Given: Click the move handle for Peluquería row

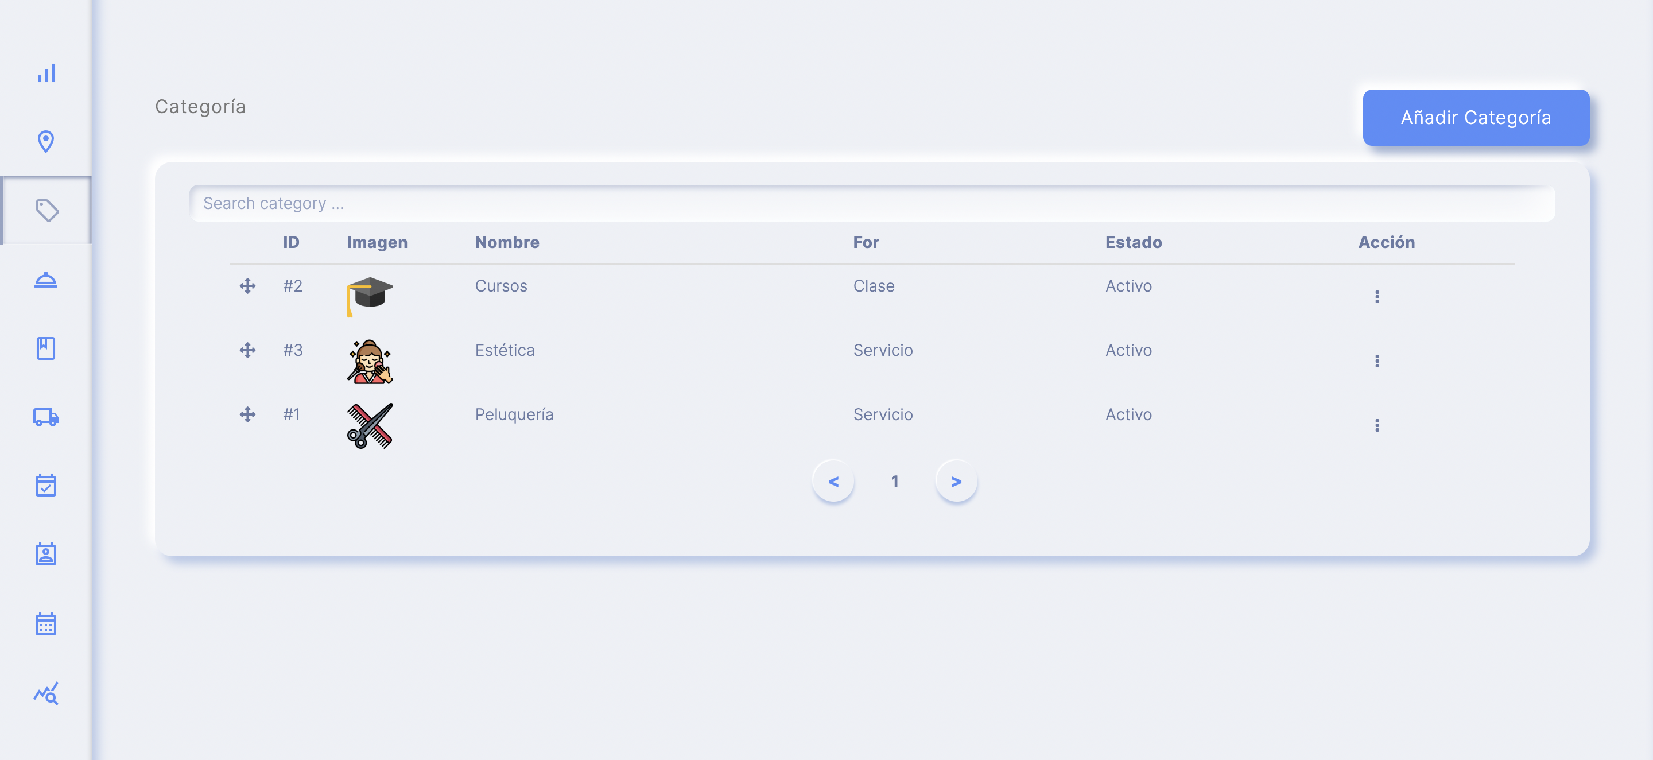Looking at the screenshot, I should [x=248, y=414].
